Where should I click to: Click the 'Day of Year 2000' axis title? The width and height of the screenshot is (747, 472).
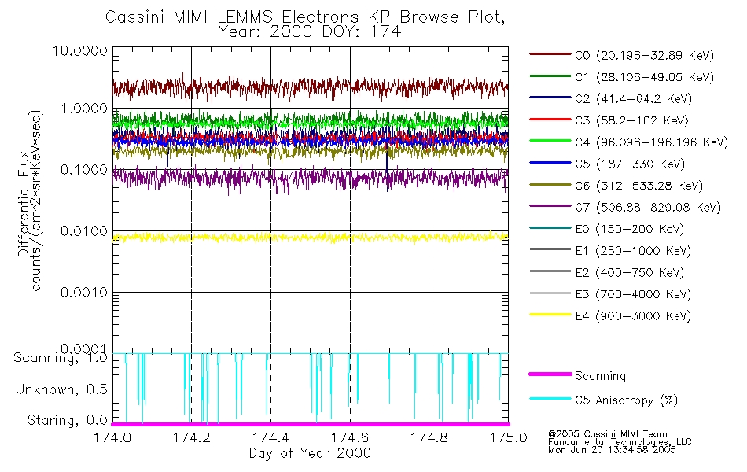pos(310,453)
